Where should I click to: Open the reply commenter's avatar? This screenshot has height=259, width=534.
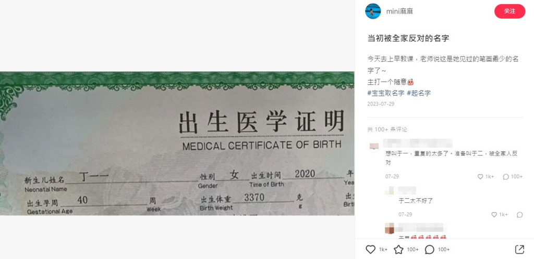[390, 191]
